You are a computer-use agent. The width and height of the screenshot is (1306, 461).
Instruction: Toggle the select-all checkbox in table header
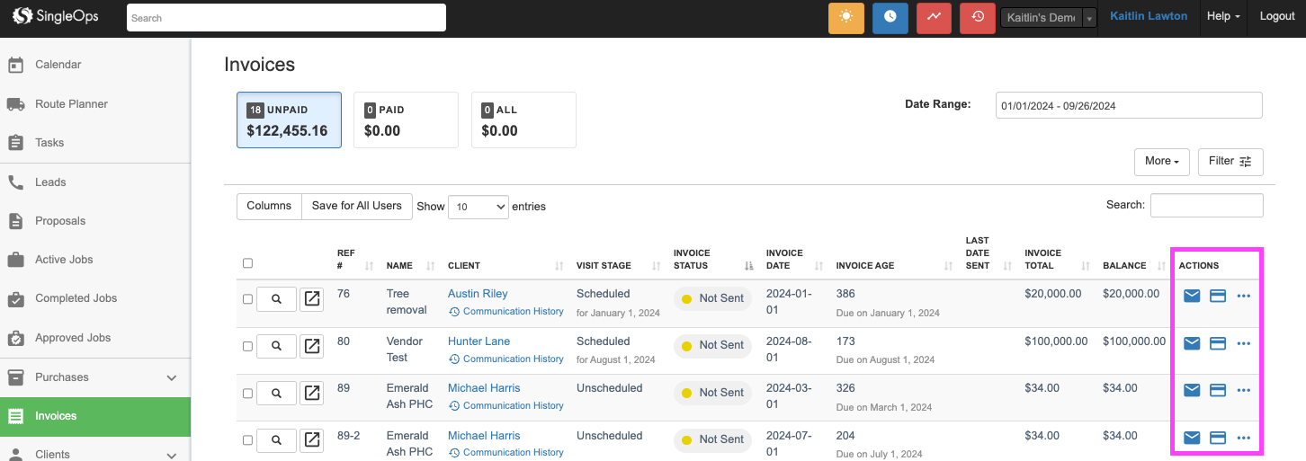coord(248,263)
